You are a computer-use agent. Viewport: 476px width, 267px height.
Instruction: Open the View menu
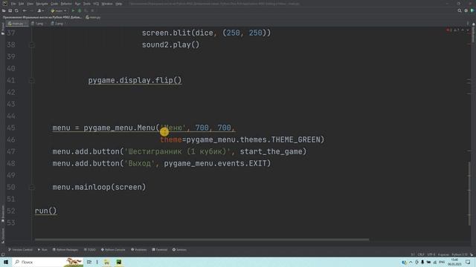coord(30,4)
